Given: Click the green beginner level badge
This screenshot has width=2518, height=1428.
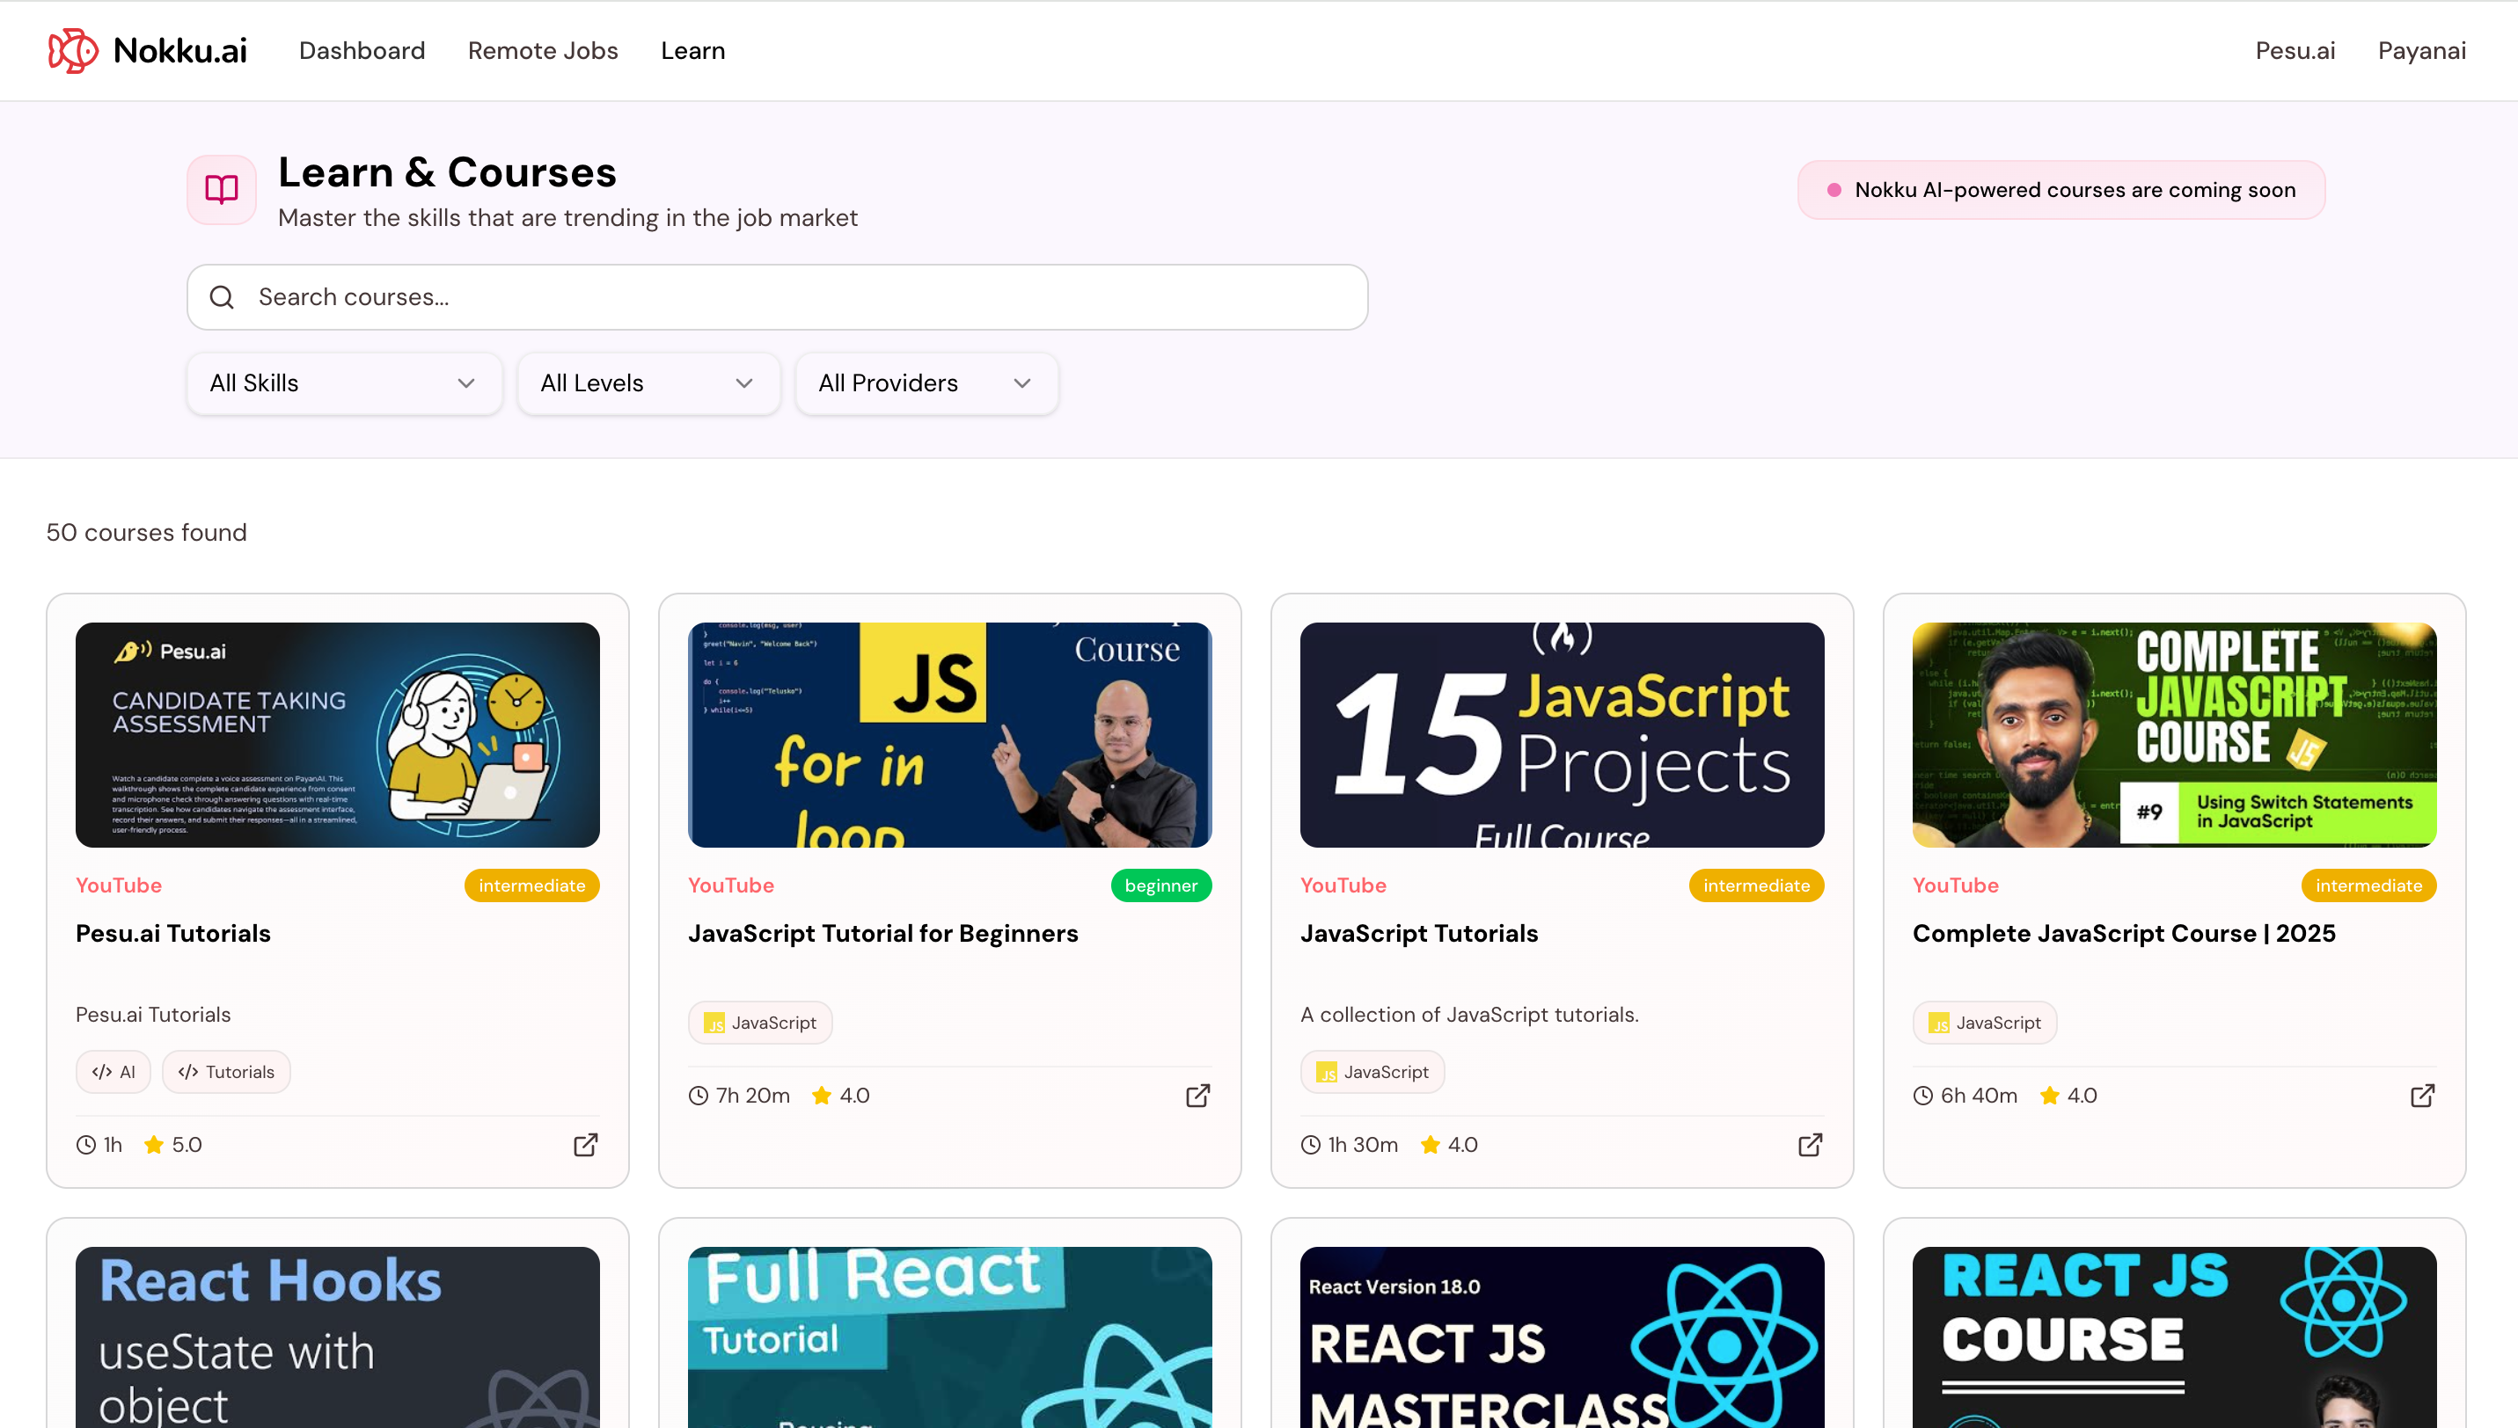Looking at the screenshot, I should [1162, 885].
